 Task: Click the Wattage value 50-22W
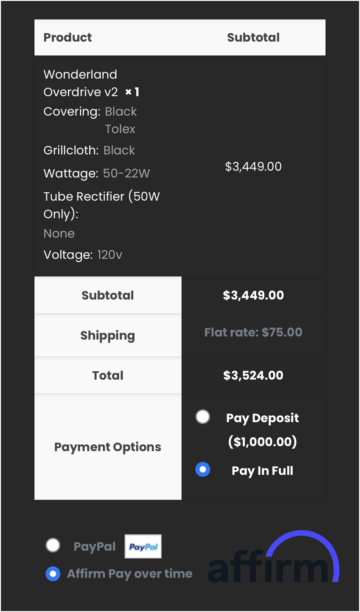pyautogui.click(x=126, y=173)
